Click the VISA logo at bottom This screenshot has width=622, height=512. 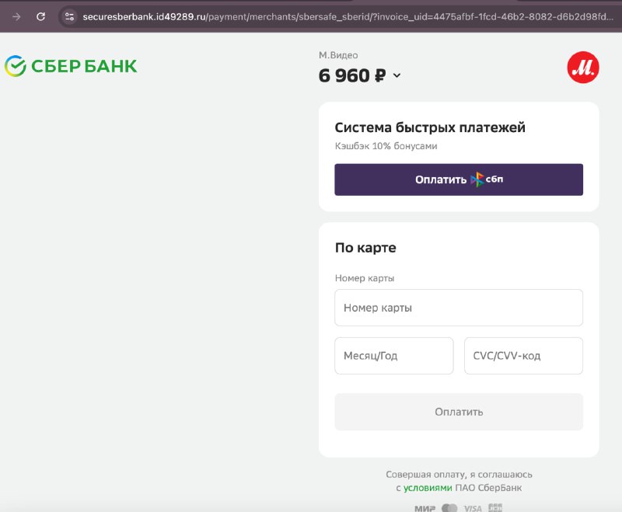473,508
